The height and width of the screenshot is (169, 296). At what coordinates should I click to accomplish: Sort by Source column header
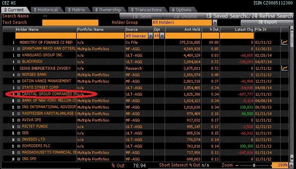click(x=139, y=30)
